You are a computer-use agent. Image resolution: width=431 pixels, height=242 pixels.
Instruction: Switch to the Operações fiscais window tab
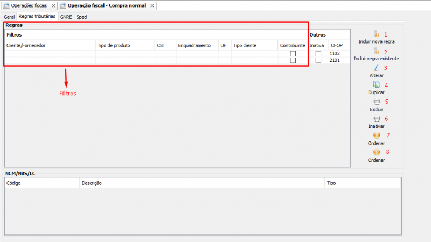[x=29, y=5]
